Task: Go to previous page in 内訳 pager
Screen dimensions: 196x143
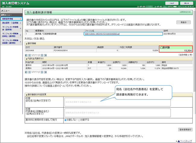Action: 30,72
